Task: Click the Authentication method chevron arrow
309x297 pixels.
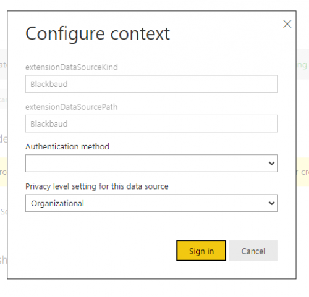Action: point(272,164)
